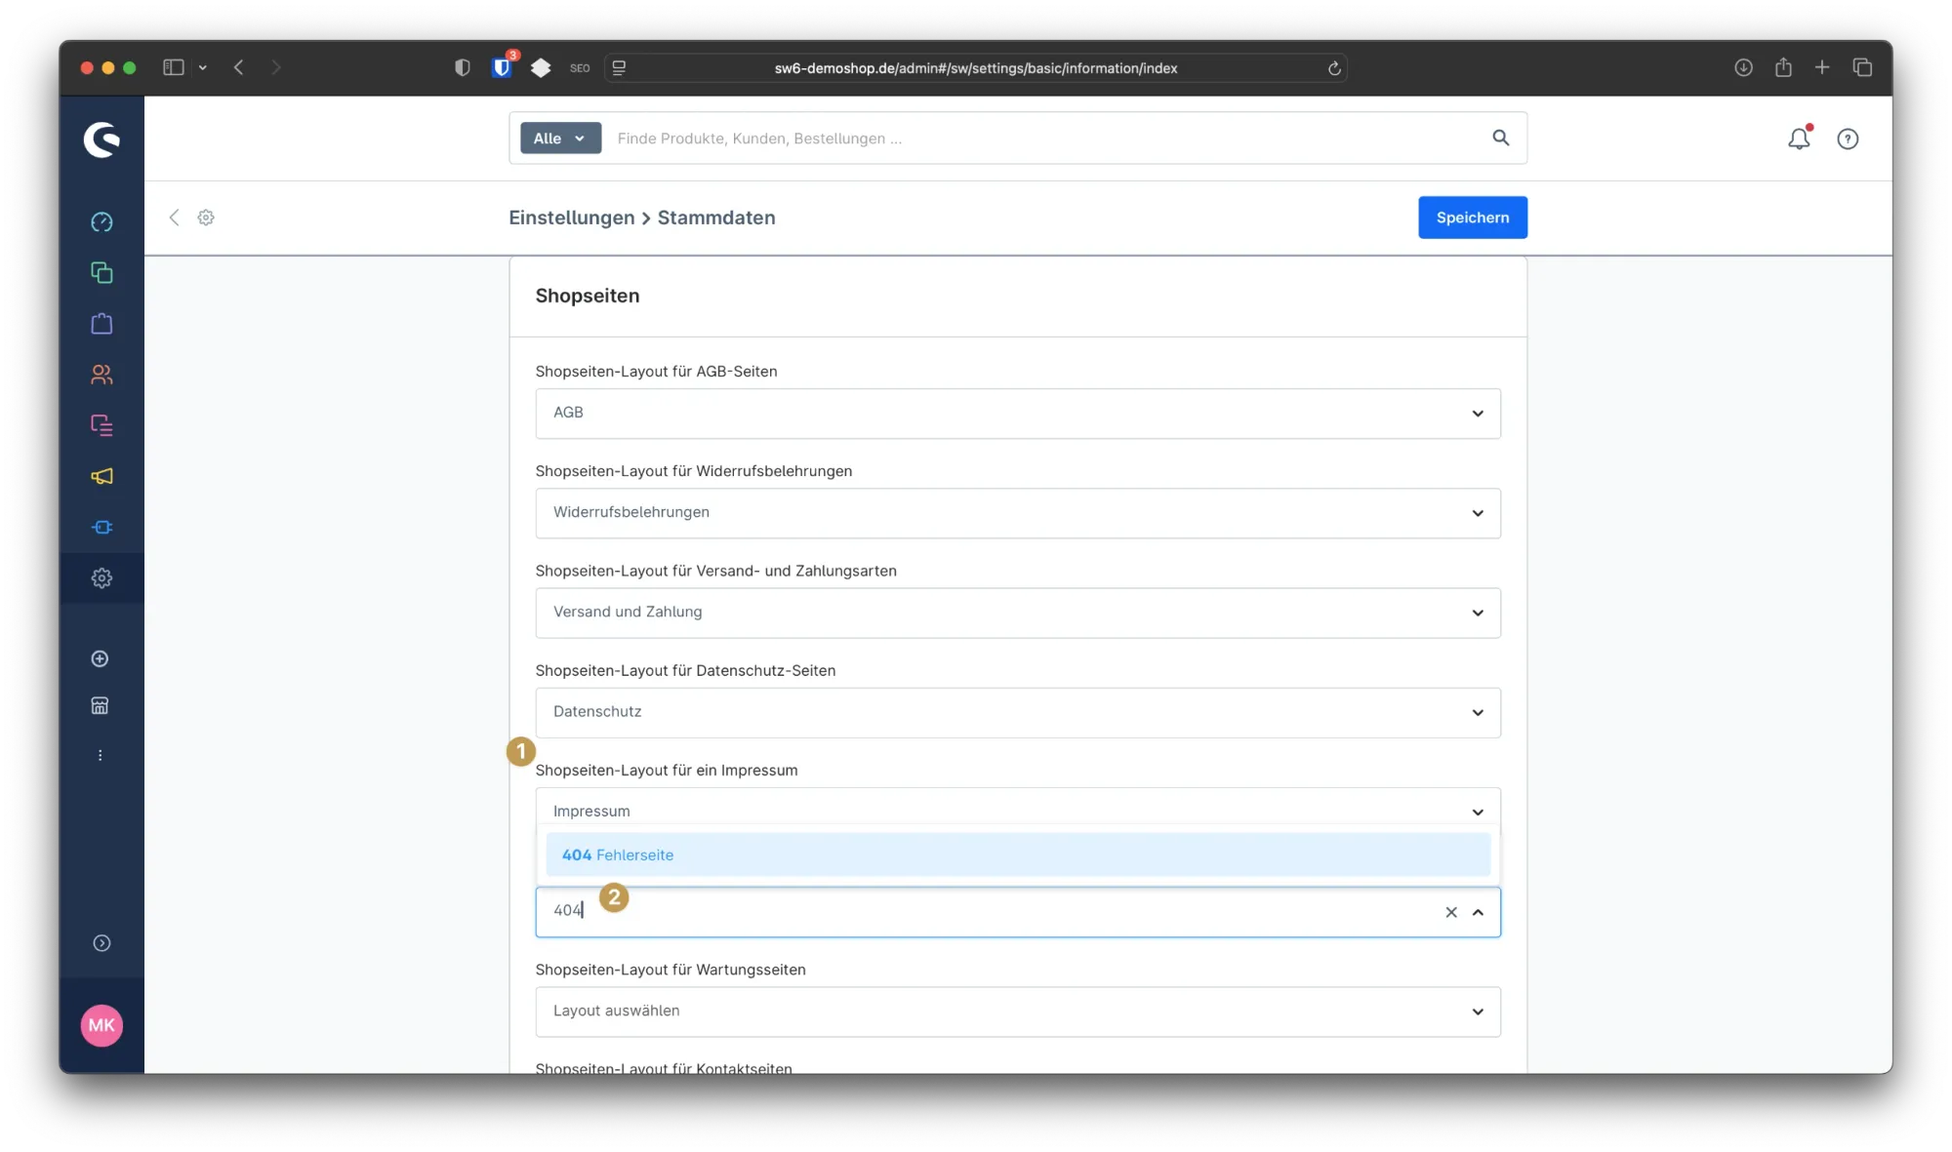
Task: Click the search magnifier icon
Action: pos(1500,139)
